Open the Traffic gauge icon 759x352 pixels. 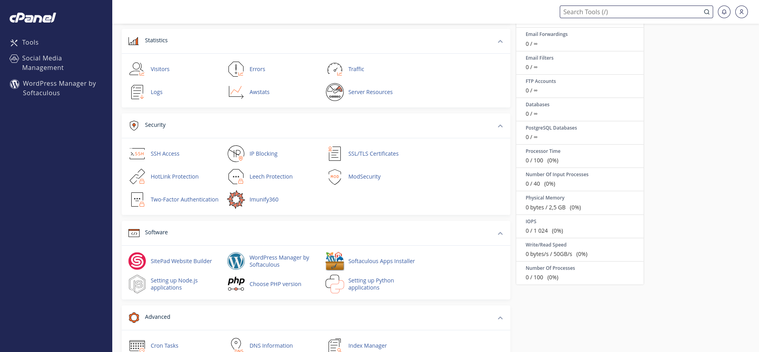pyautogui.click(x=335, y=69)
